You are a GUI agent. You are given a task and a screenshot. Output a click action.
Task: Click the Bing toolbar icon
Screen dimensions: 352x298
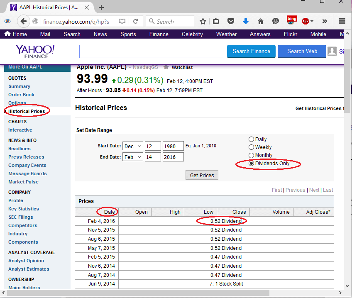tap(292, 20)
